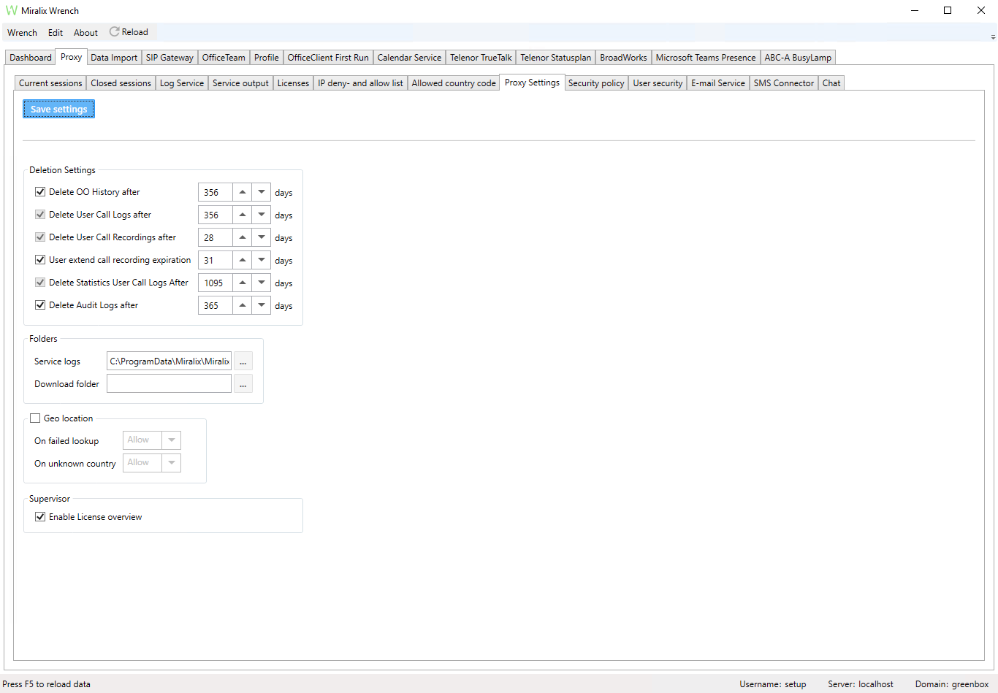Open the Edit menu
This screenshot has width=998, height=693.
(x=56, y=33)
